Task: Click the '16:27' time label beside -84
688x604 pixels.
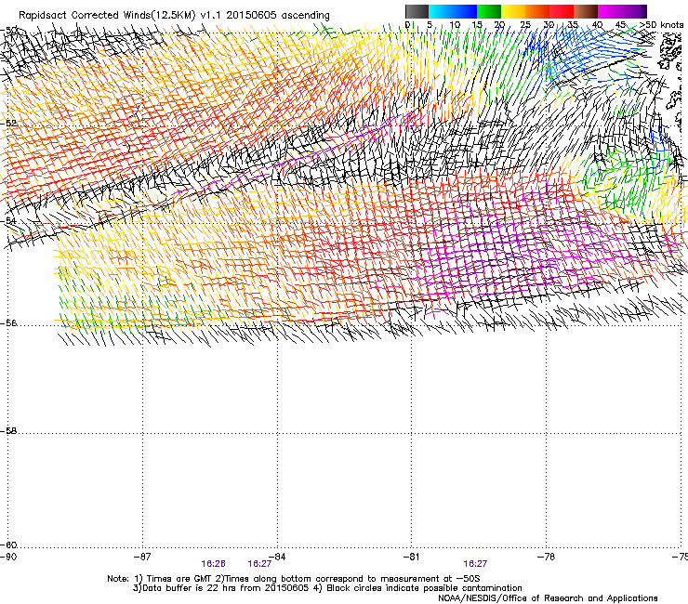Action: point(259,564)
